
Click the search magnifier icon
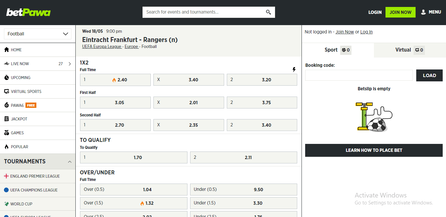pos(268,12)
